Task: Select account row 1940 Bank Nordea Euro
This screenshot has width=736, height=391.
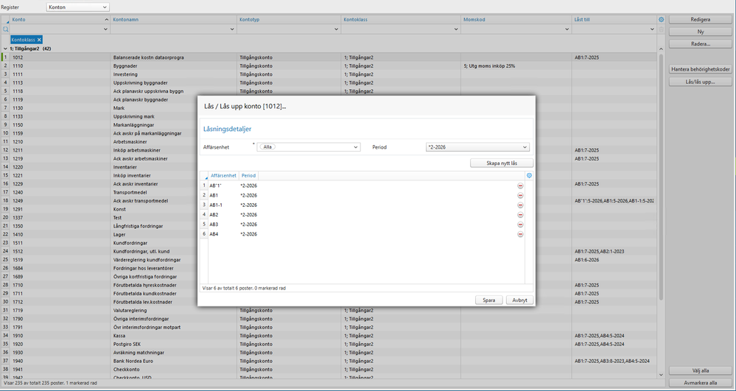Action: click(329, 361)
